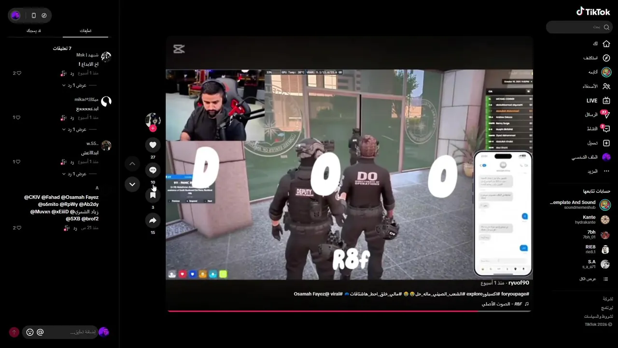Image resolution: width=618 pixels, height=348 pixels.
Task: Open mika commenter's avatar
Action: [106, 101]
